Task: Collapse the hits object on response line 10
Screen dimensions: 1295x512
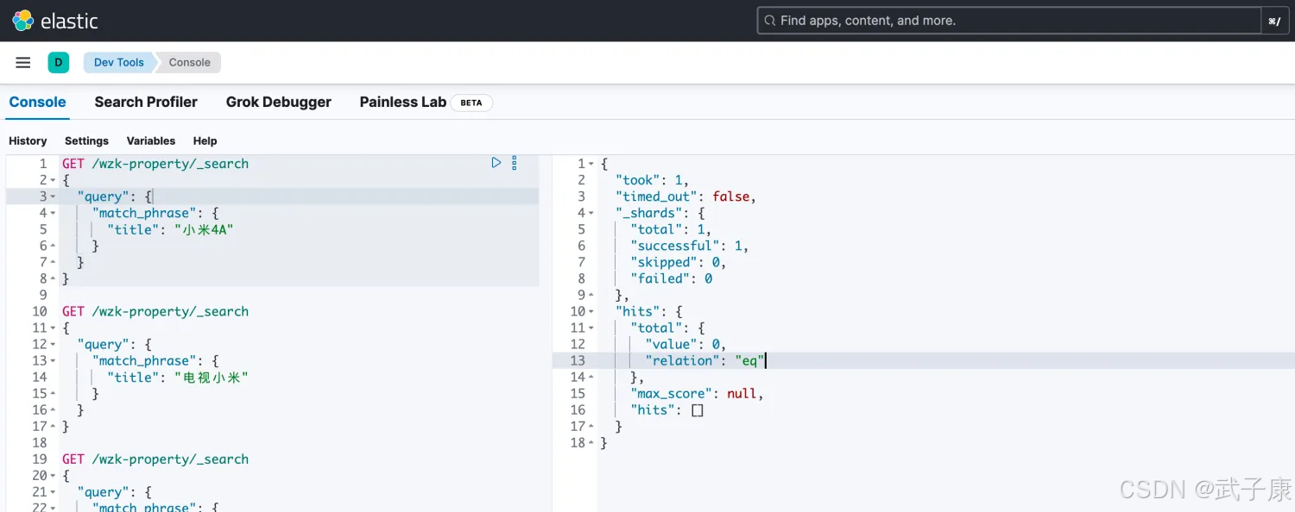Action: tap(591, 311)
